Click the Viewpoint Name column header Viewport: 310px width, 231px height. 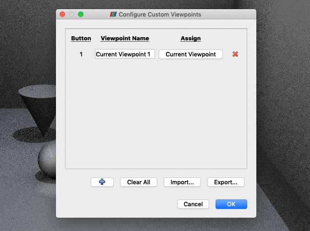tap(125, 38)
